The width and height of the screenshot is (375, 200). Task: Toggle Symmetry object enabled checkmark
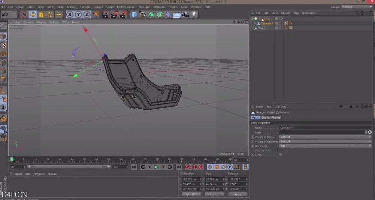click(x=282, y=19)
